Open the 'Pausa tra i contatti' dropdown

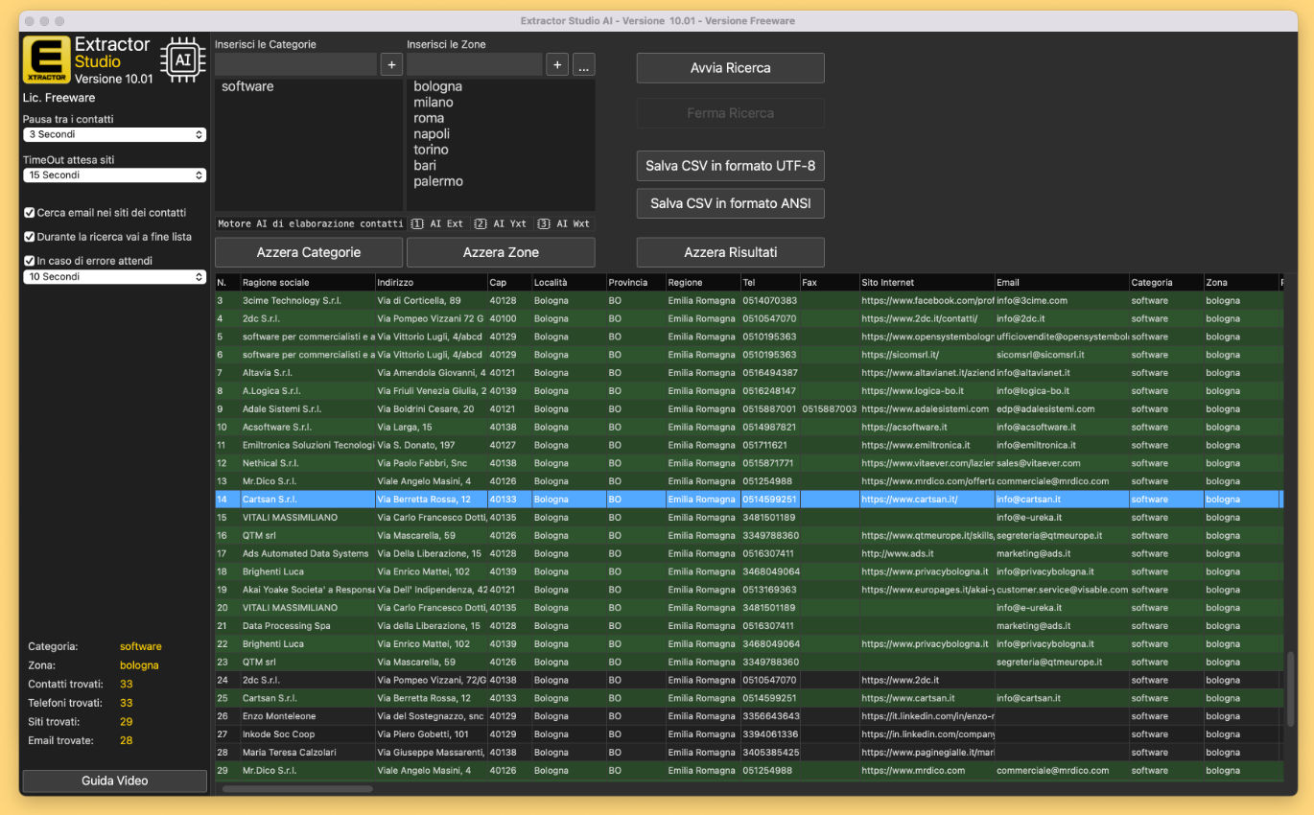pyautogui.click(x=114, y=135)
